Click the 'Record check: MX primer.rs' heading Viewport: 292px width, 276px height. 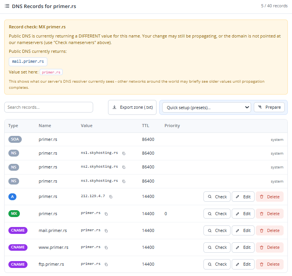(x=37, y=27)
